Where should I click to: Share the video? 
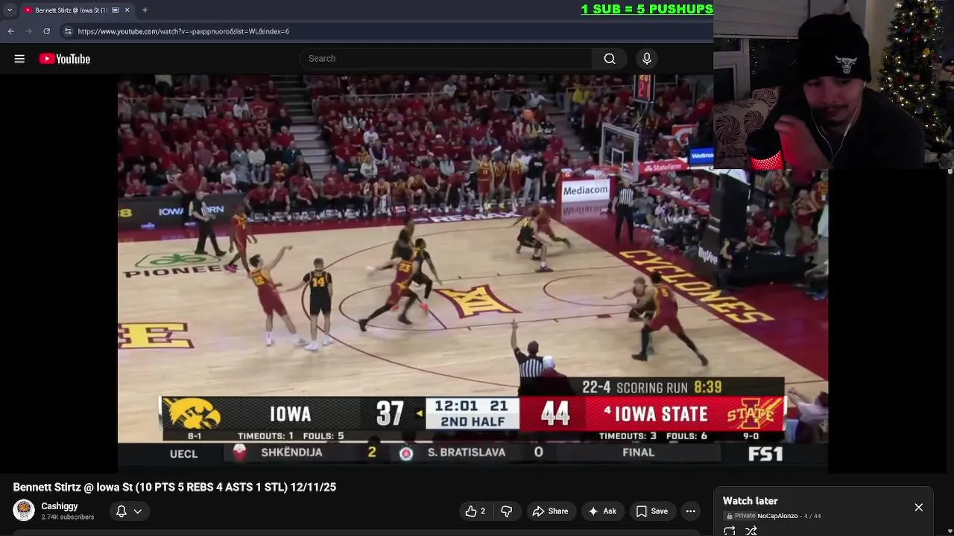coord(550,511)
